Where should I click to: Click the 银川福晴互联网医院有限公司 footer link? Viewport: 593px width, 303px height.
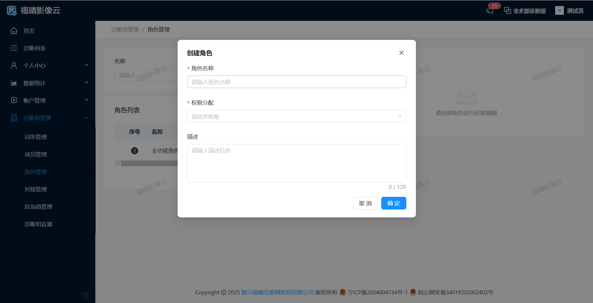click(277, 292)
